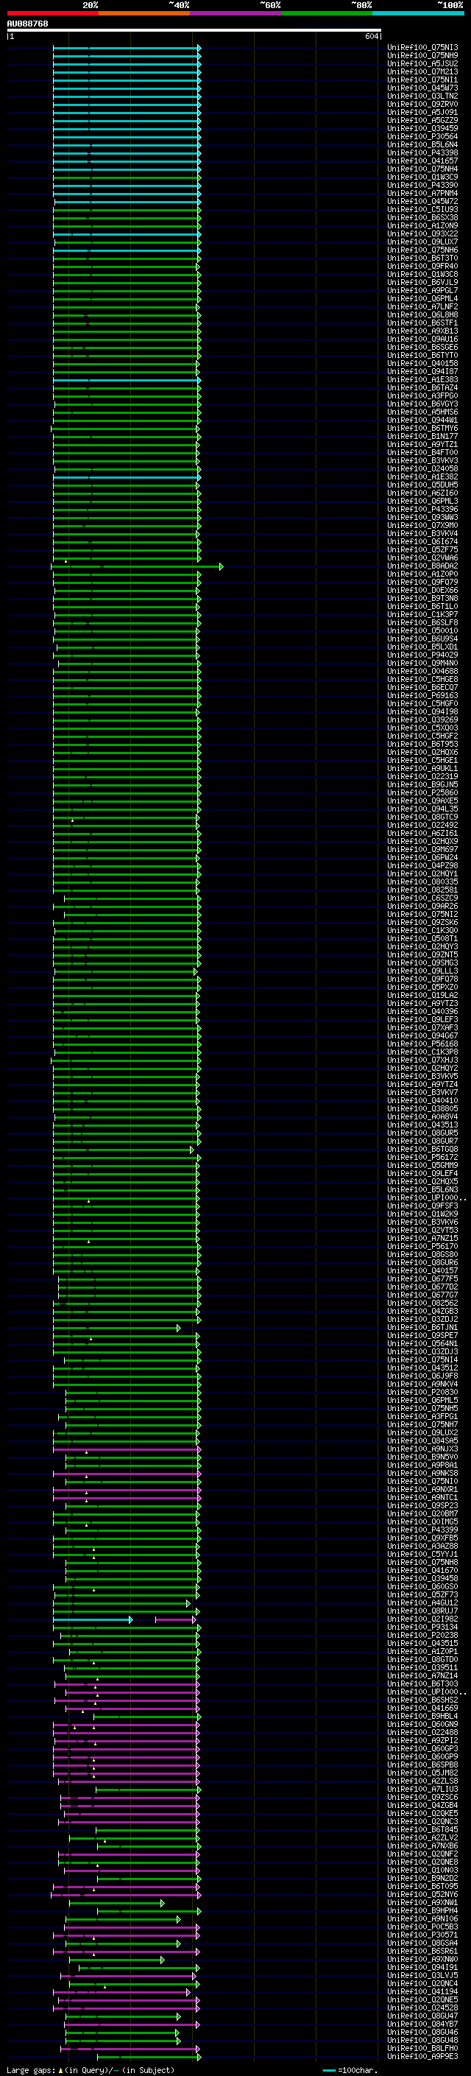Select hit label UniRef100_Q6PW24
The image size is (471, 2076).
tap(422, 857)
